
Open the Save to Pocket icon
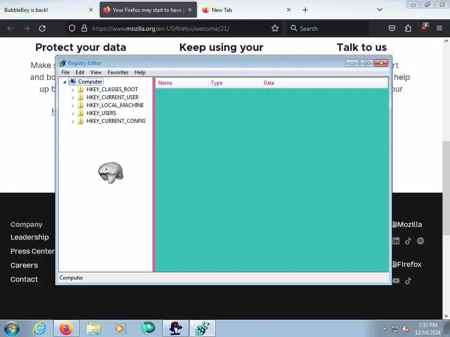[392, 28]
